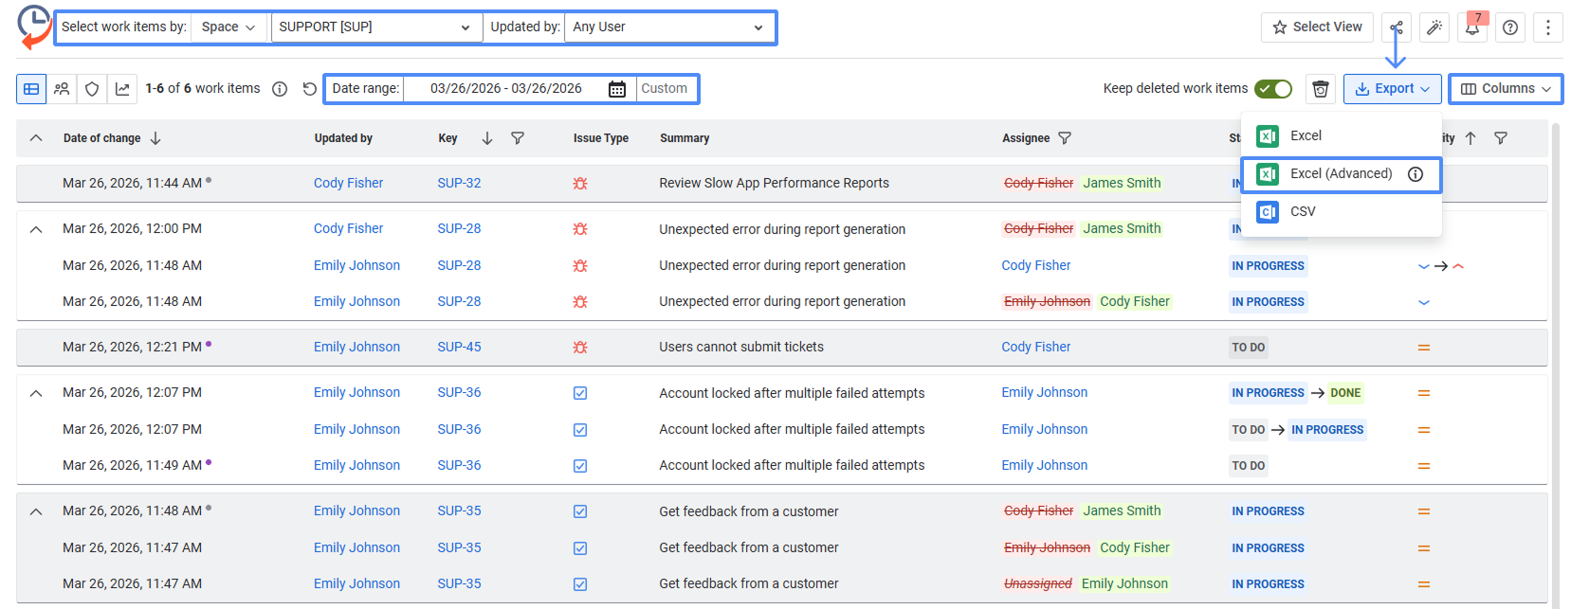Click the date range input field
This screenshot has width=1571, height=609.
[507, 89]
